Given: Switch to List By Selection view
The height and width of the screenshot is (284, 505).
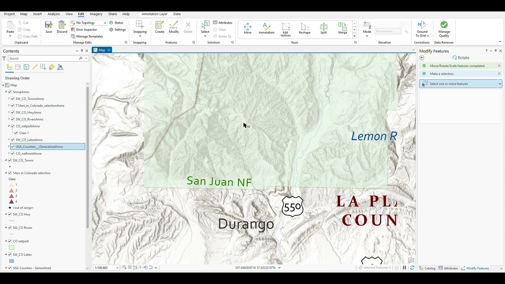Looking at the screenshot, I should pyautogui.click(x=26, y=67).
